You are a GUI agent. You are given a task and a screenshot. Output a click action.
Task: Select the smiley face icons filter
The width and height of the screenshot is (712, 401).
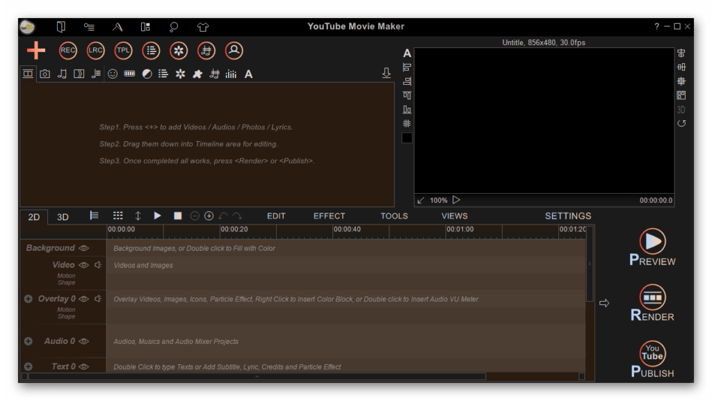113,74
